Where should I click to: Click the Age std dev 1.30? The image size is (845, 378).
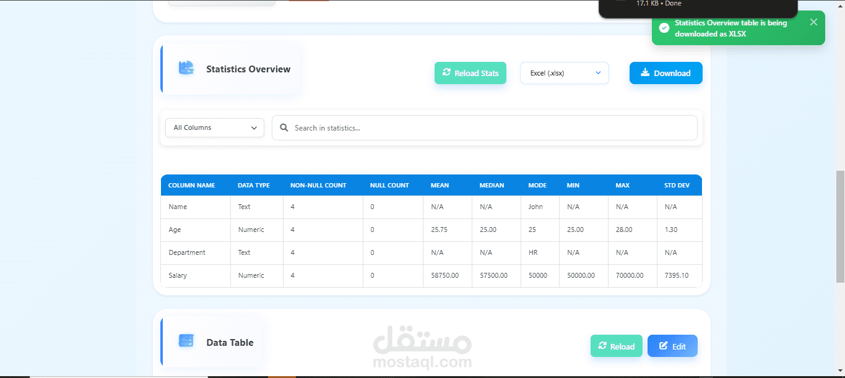point(671,230)
